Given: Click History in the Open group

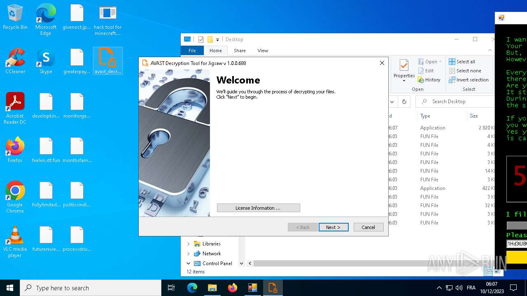Looking at the screenshot, I should pyautogui.click(x=429, y=80).
